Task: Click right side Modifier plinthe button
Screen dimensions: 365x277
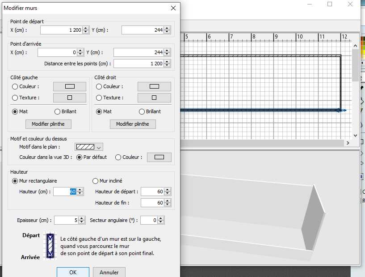Action: [133, 124]
